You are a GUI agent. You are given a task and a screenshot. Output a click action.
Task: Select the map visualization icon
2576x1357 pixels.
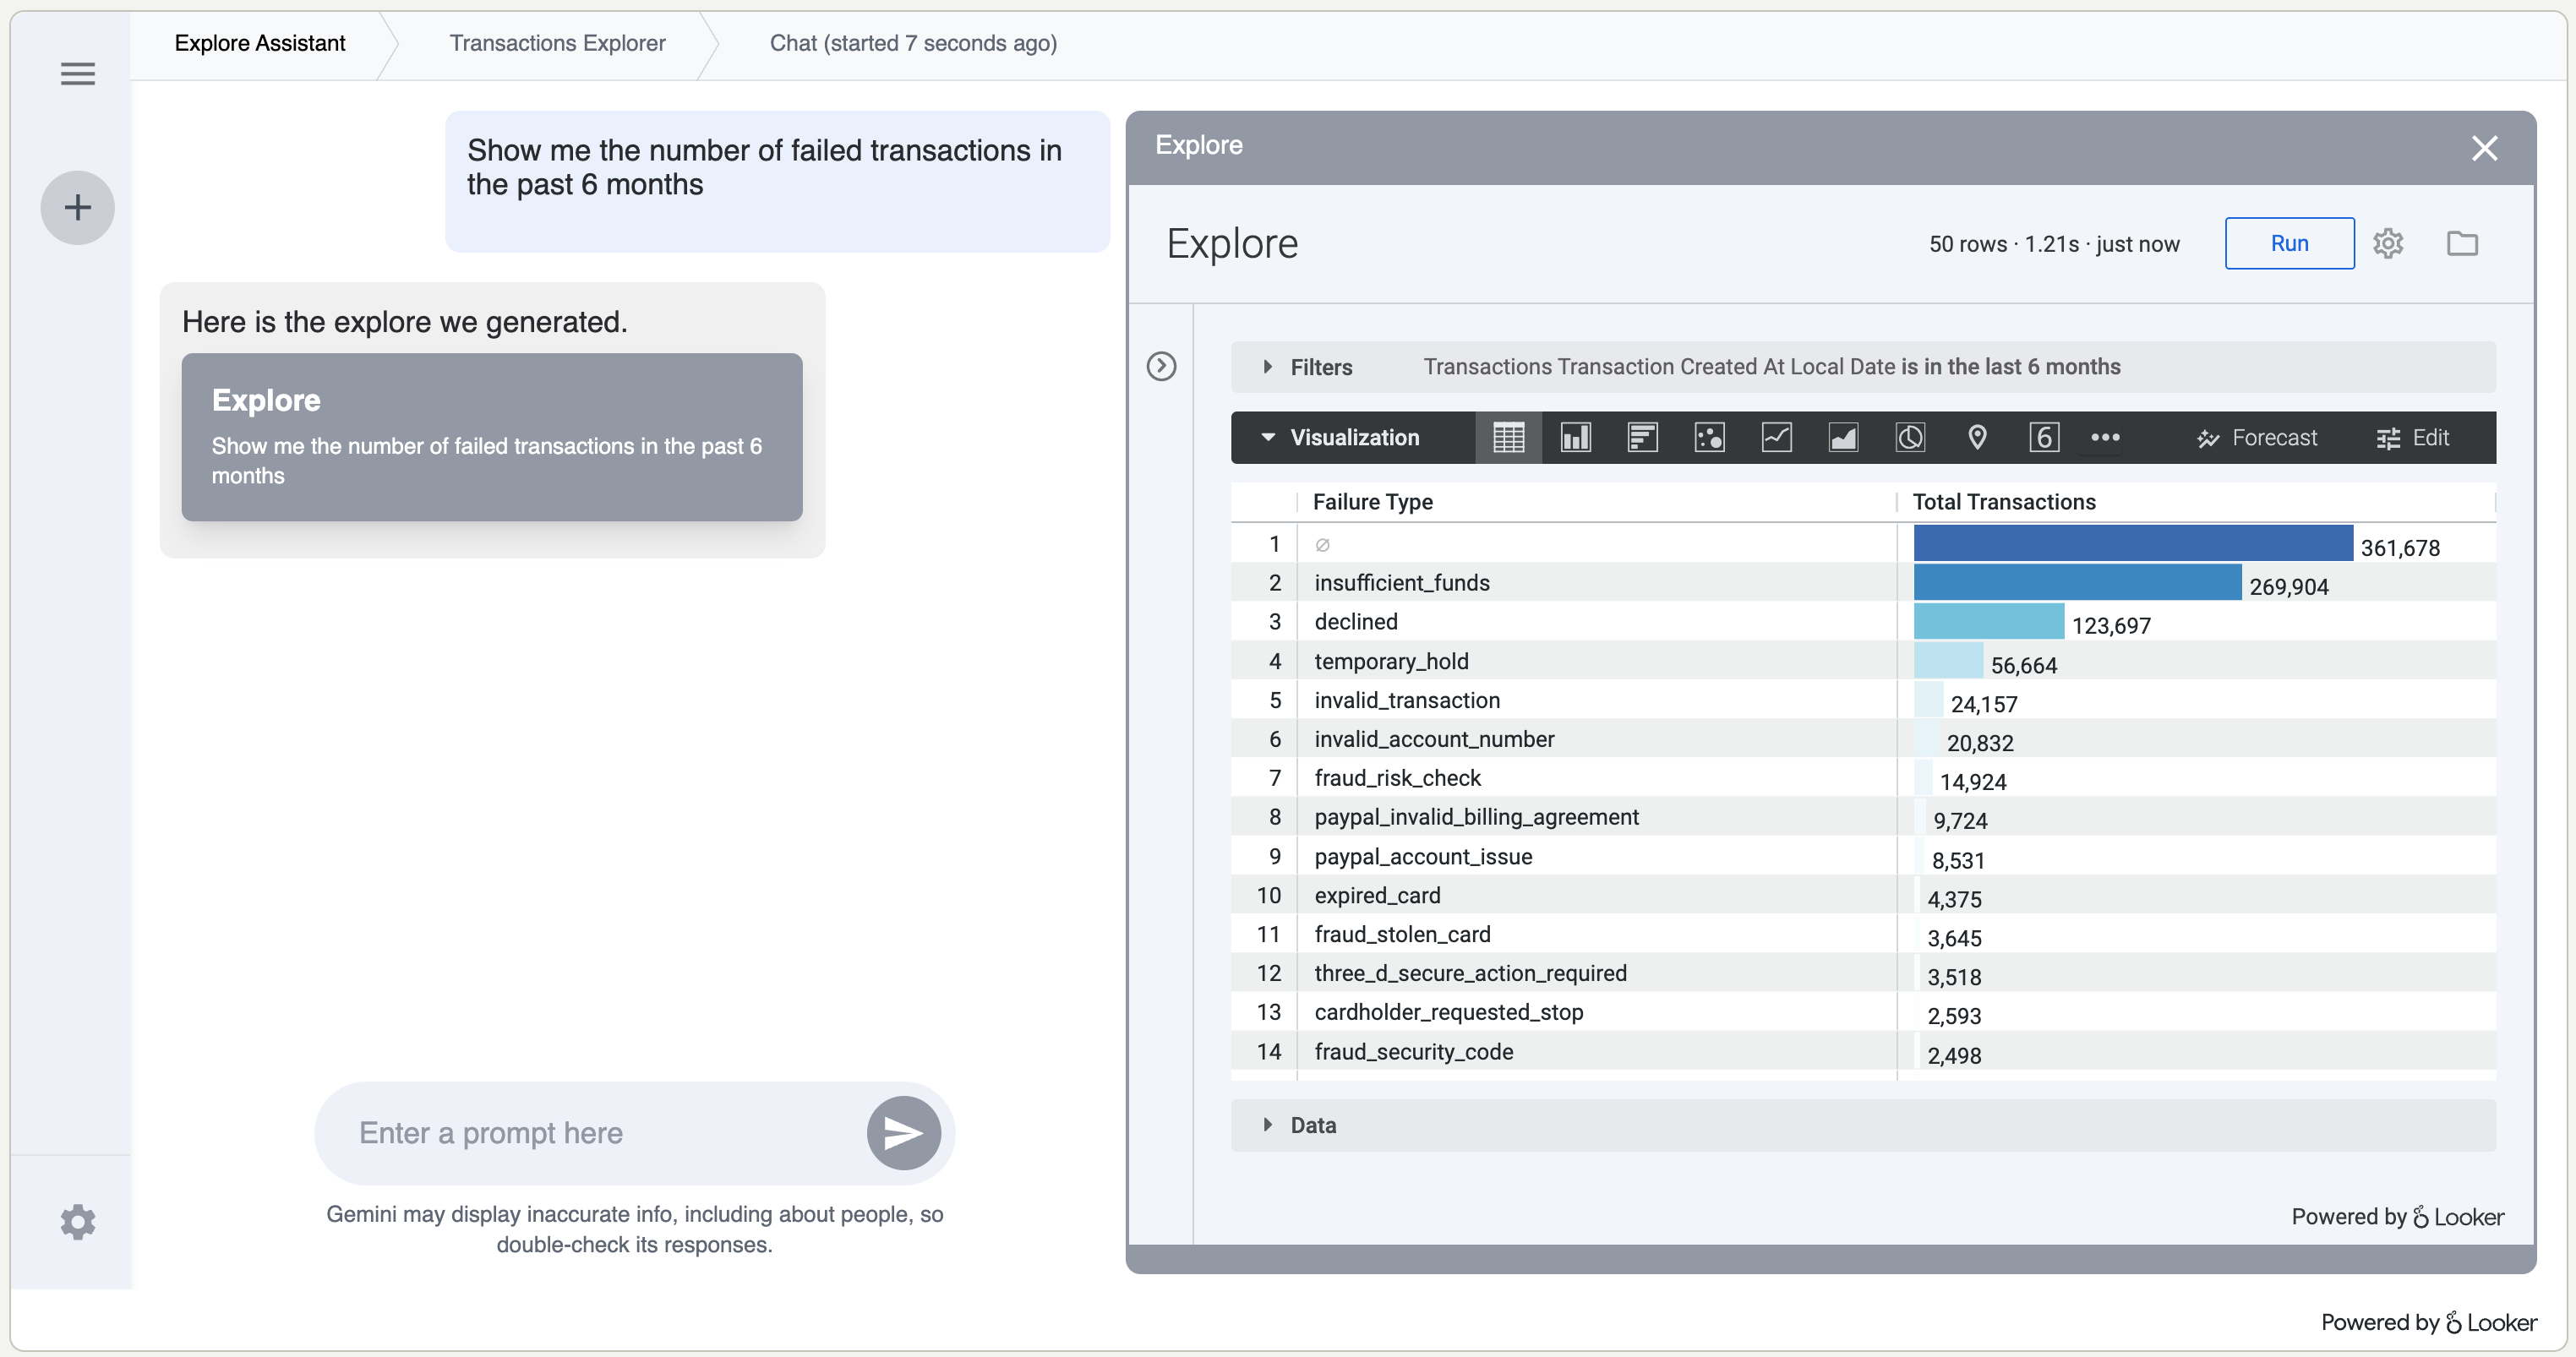point(1977,437)
